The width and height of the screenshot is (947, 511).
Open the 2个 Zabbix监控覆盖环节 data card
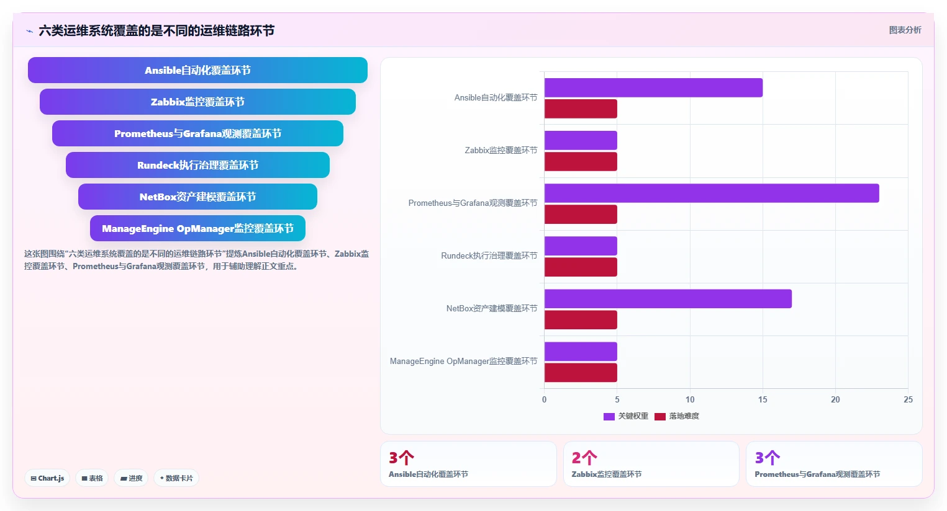(x=651, y=464)
